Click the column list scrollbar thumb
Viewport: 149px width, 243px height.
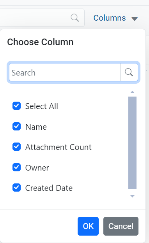click(x=132, y=143)
